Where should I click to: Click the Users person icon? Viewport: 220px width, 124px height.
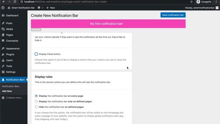point(3,60)
